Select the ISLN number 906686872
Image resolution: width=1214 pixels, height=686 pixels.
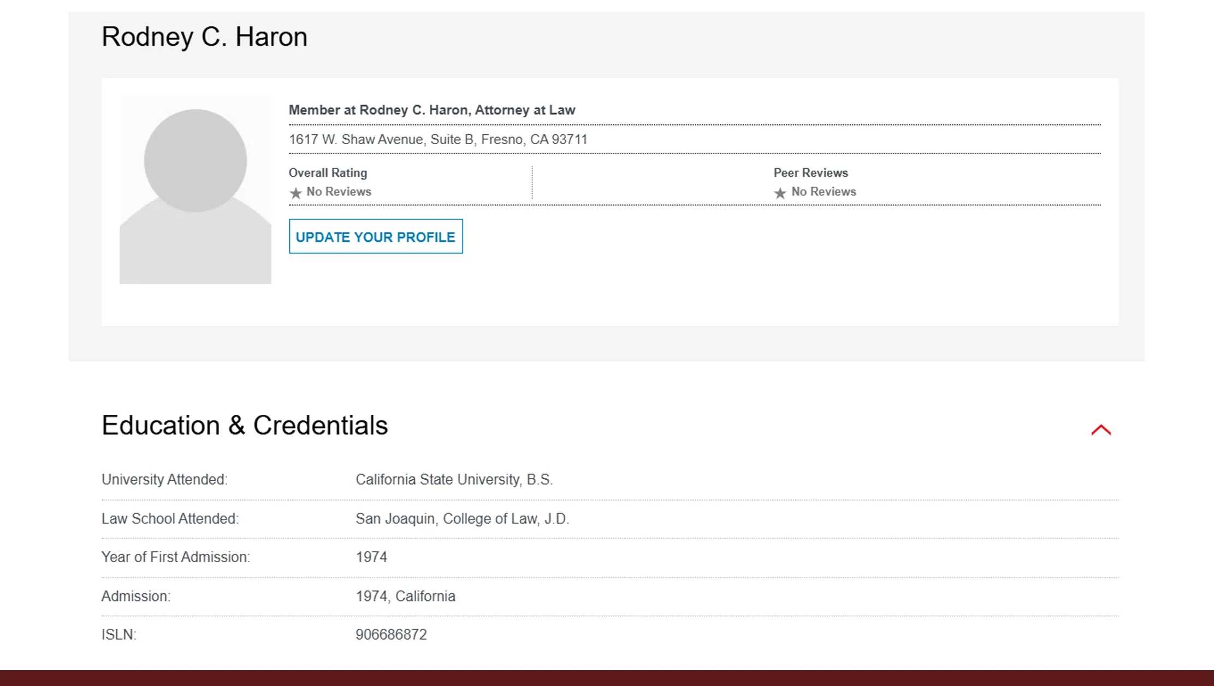(x=391, y=634)
